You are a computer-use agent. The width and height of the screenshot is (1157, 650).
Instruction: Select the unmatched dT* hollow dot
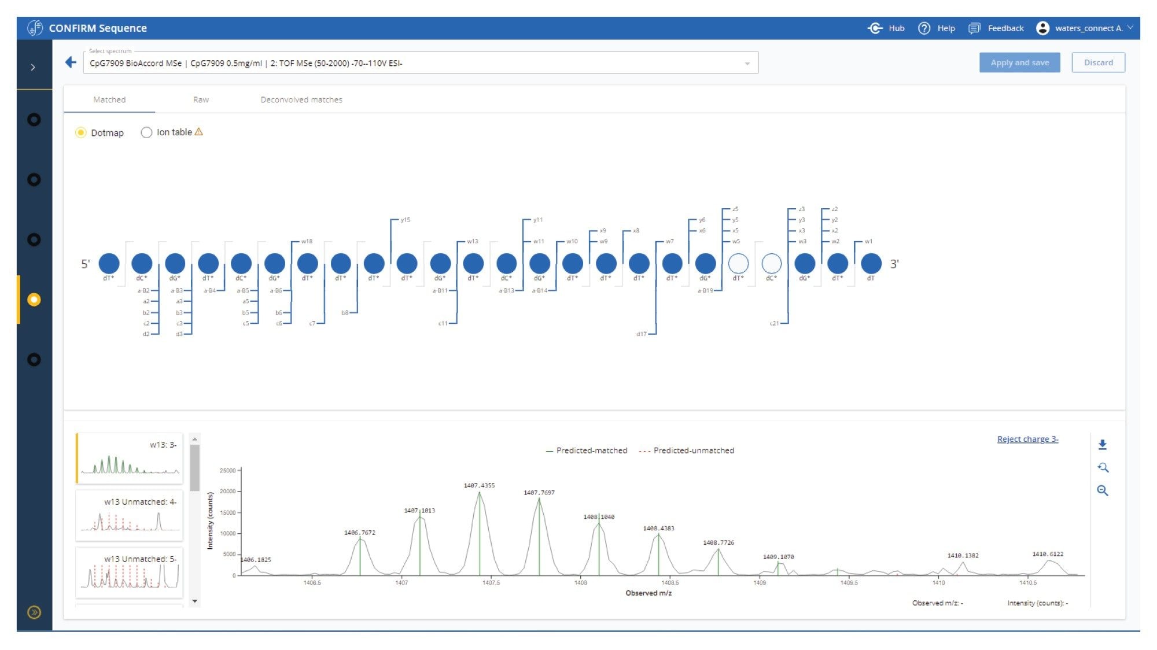pyautogui.click(x=738, y=263)
